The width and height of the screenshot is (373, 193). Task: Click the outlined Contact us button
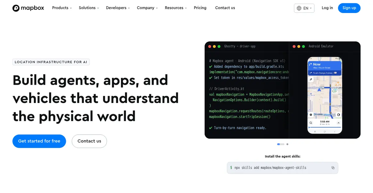(89, 141)
